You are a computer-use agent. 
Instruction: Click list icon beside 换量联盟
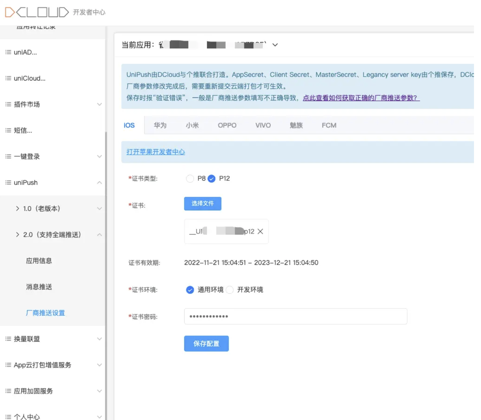[x=8, y=339]
